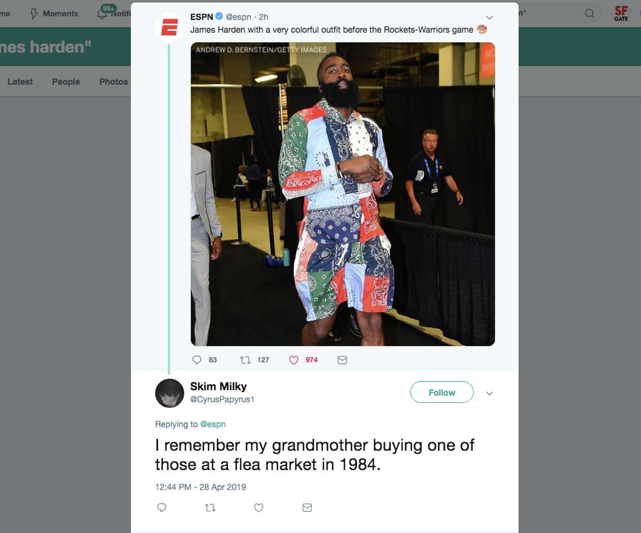Switch to the People tab
Image resolution: width=641 pixels, height=533 pixels.
(x=65, y=81)
